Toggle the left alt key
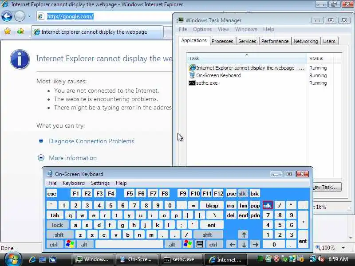 [x=84, y=245]
